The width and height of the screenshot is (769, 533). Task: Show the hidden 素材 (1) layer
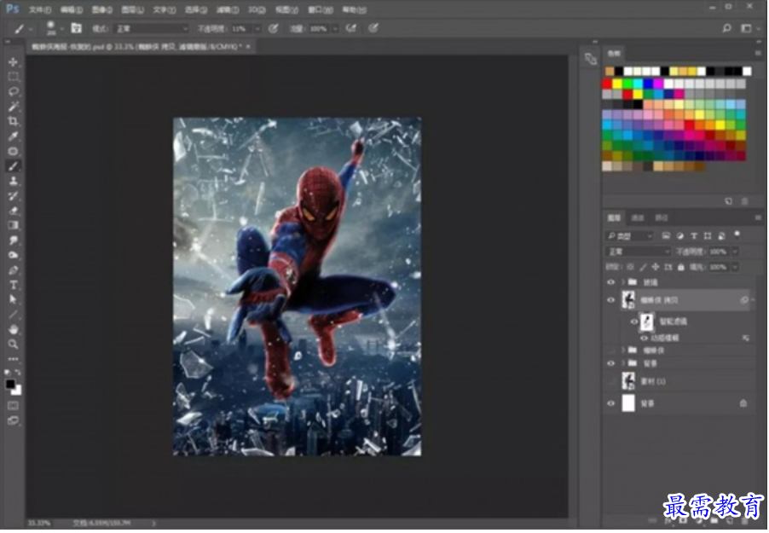610,381
